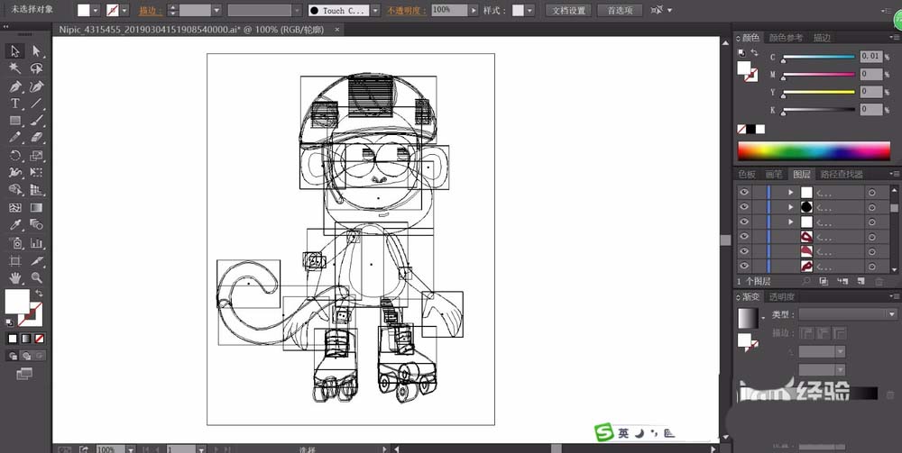Select the Direct Selection tool
The width and height of the screenshot is (902, 453).
click(x=37, y=51)
